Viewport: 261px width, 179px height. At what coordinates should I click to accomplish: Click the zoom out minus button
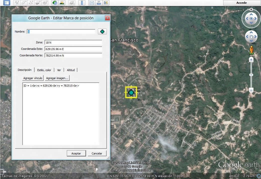(251, 90)
